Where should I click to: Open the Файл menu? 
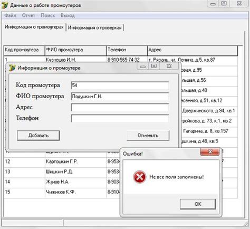[10, 15]
